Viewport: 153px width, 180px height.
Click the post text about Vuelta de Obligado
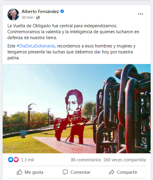73,32
